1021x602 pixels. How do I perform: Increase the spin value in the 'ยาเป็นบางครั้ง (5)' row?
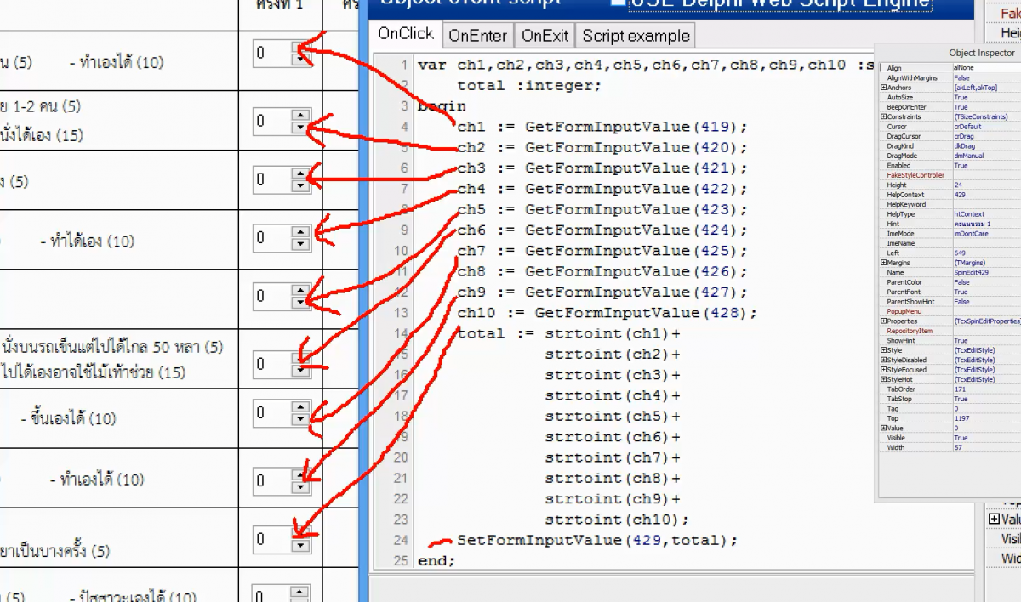click(300, 532)
